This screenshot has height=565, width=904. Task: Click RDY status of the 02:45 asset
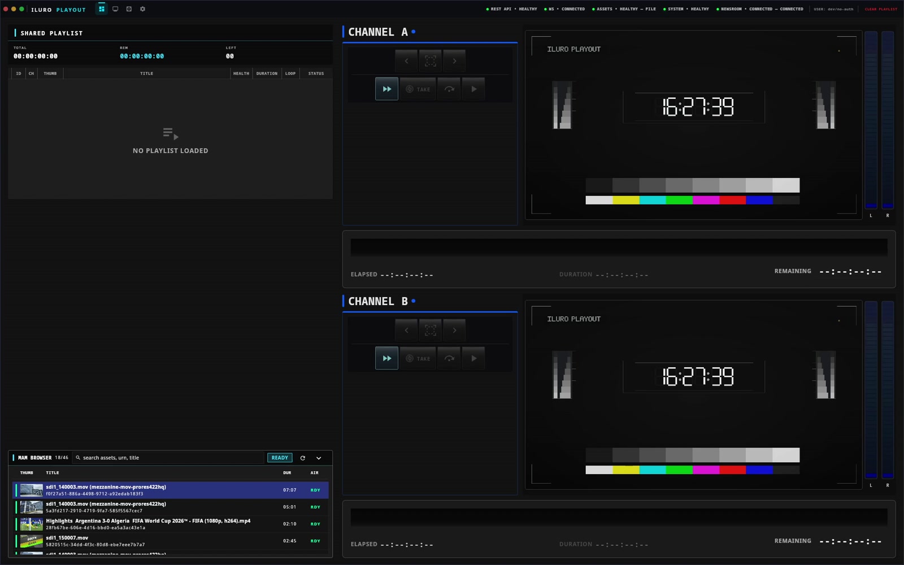coord(315,541)
